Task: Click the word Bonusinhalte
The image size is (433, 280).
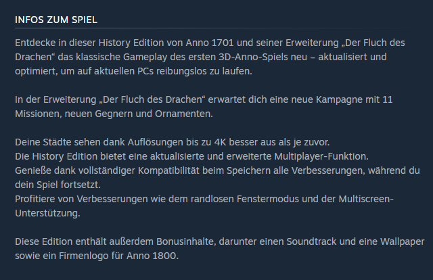Action: pos(187,241)
